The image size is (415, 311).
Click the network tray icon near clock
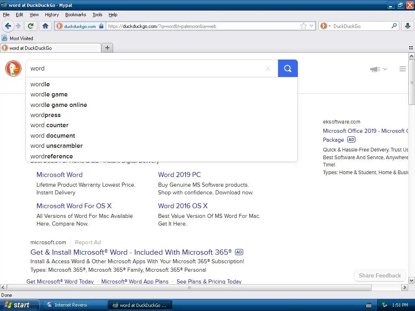[385, 305]
